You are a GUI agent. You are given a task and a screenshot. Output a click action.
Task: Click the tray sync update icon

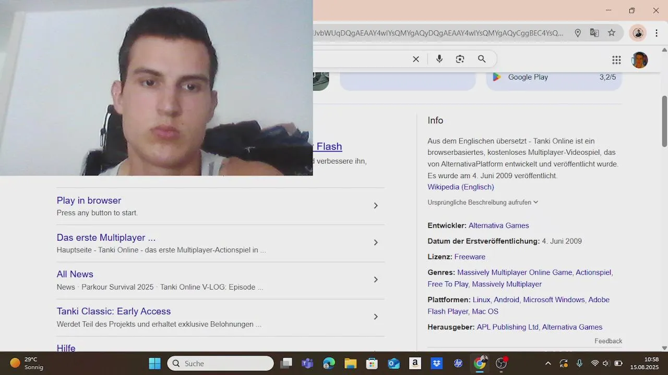point(564,363)
